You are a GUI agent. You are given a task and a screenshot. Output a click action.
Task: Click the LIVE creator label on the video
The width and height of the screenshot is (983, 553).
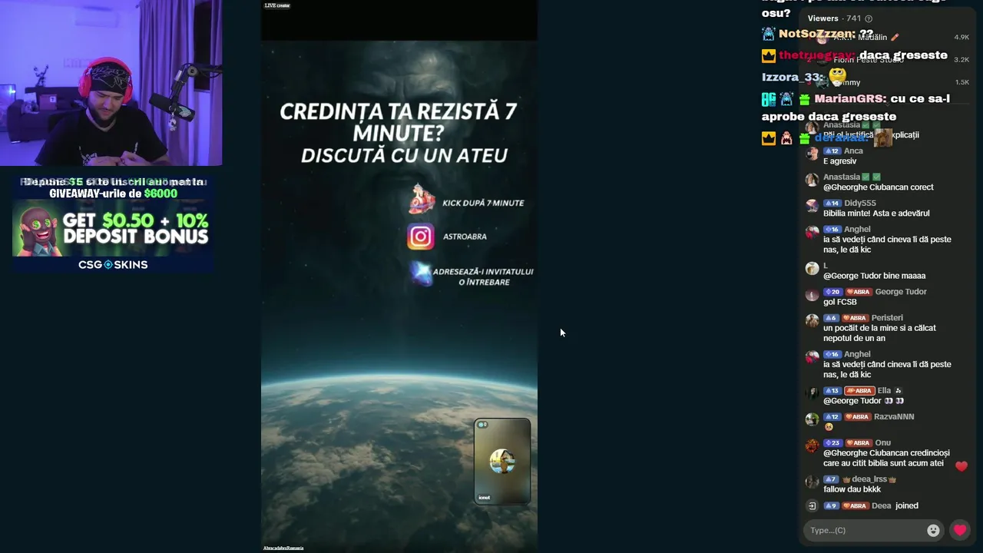coord(277,5)
